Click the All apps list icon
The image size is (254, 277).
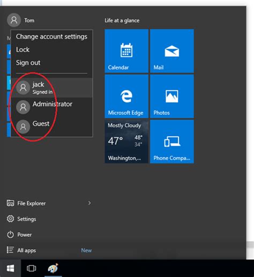[x=10, y=250]
